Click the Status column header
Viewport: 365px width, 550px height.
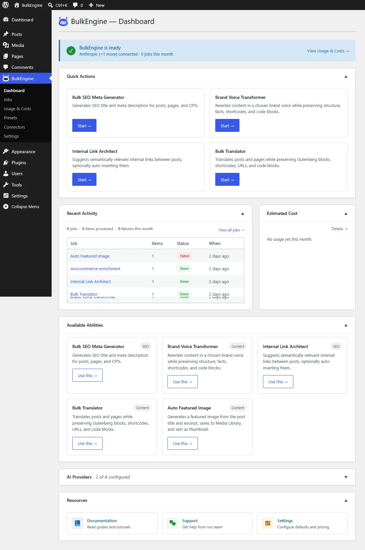coord(183,243)
